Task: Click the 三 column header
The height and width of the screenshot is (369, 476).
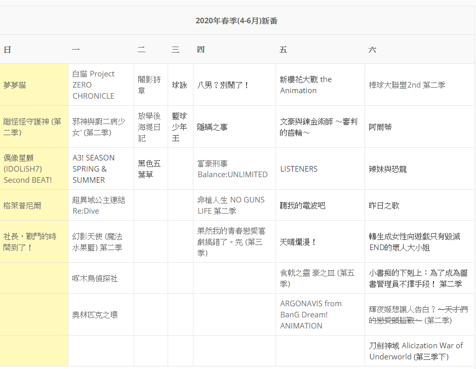Action: (176, 50)
